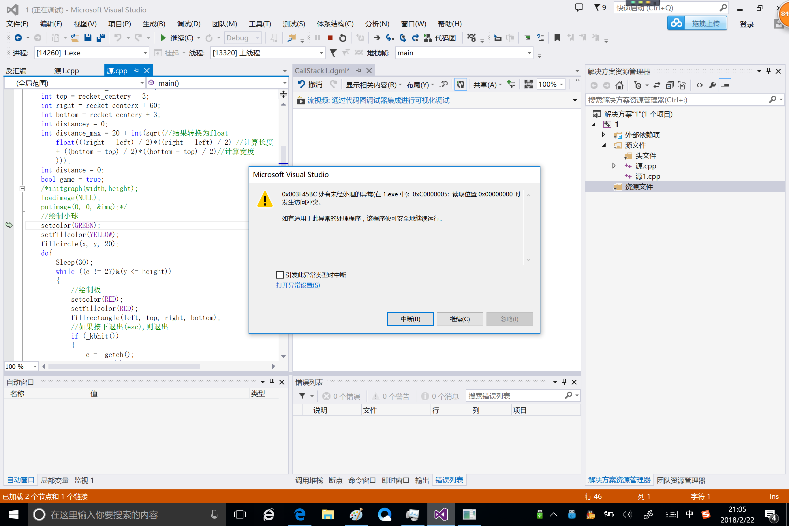Toggle auto-hide pin on Solution Explorer panel

point(768,71)
